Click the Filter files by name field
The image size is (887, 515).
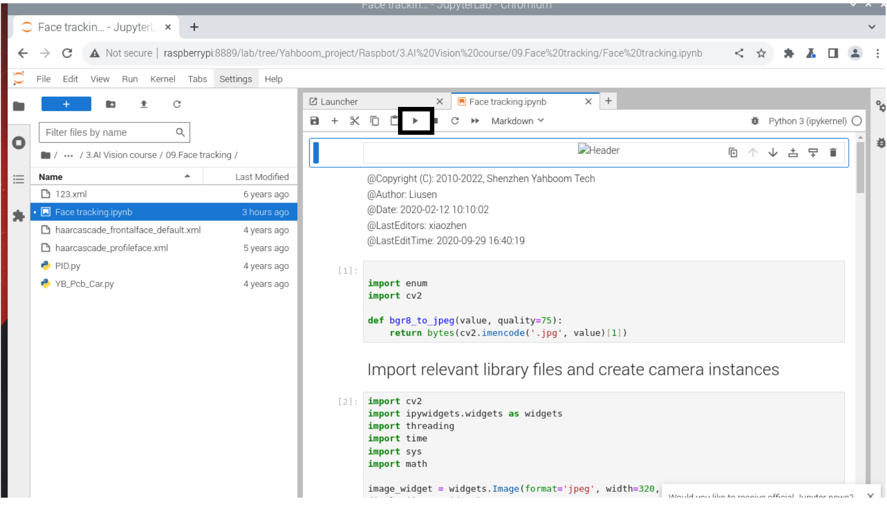tap(108, 133)
